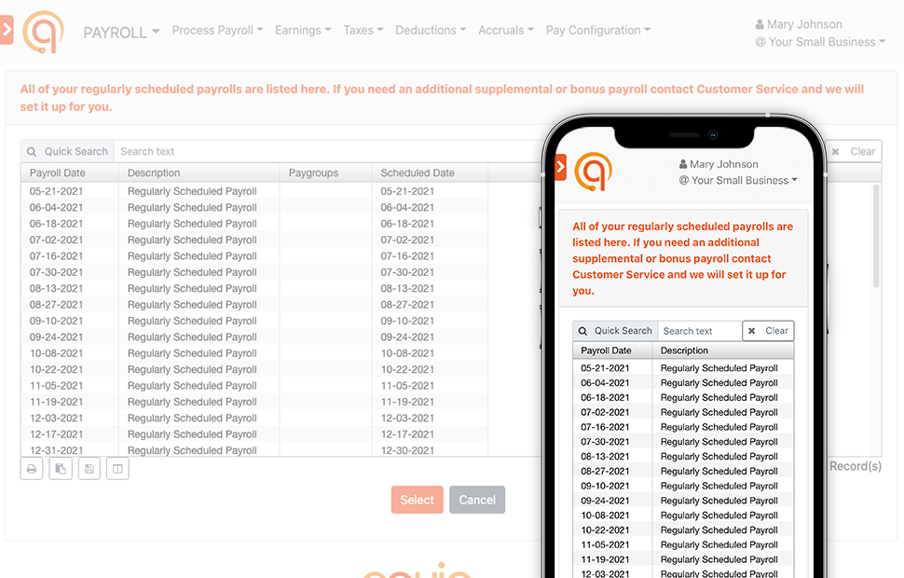Viewport: 904px width, 578px height.
Task: Focus the desktop Search text field
Action: (326, 152)
